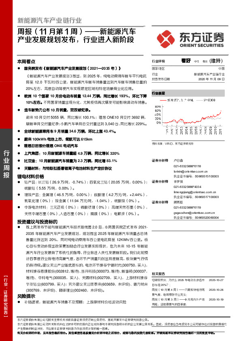Click the 国务院发布《新能源汽车产业发展规划》 bullet
This screenshot has width=241, height=341.
pyautogui.click(x=73, y=68)
